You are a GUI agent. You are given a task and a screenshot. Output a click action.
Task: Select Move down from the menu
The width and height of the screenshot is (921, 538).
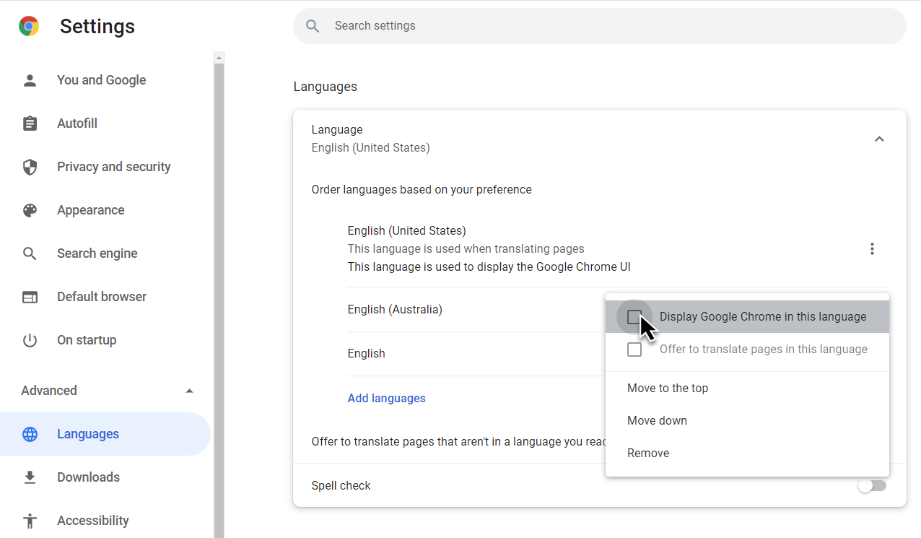[747, 421]
